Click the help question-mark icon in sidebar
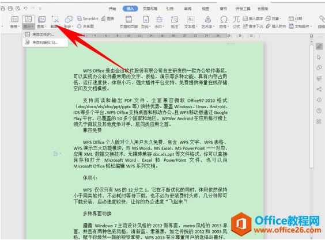 [319, 111]
